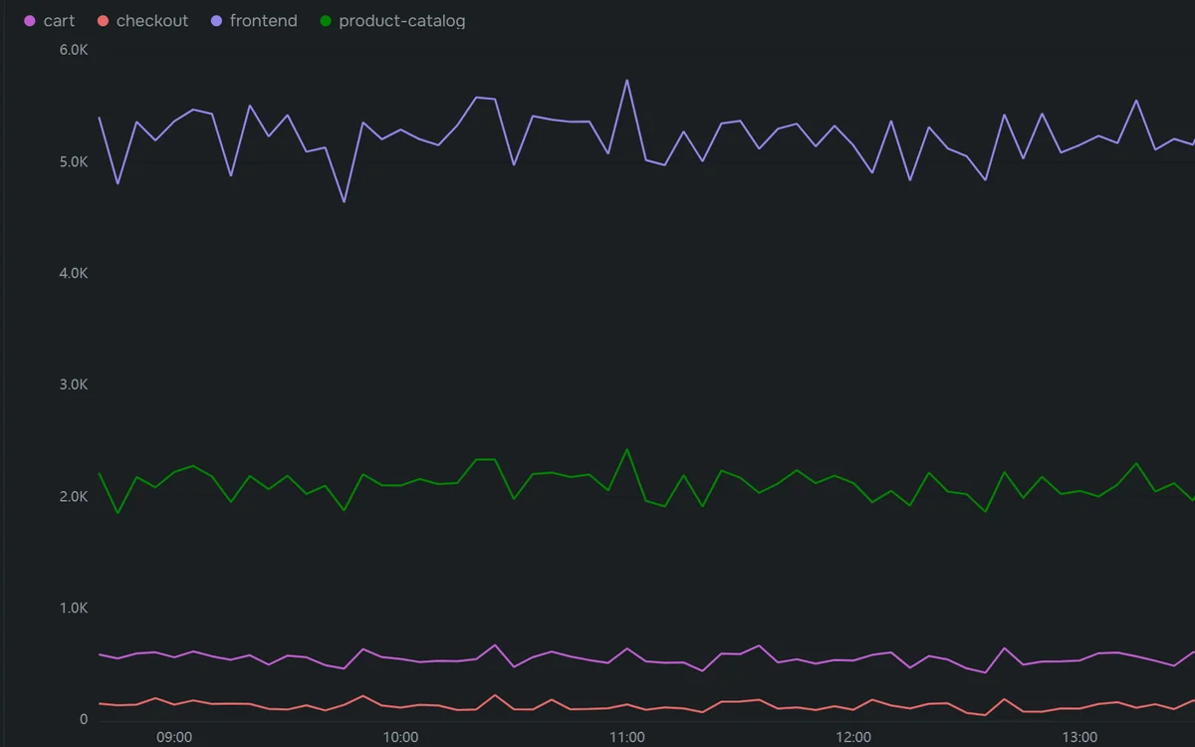Click the red checkout legend color dot

click(103, 21)
